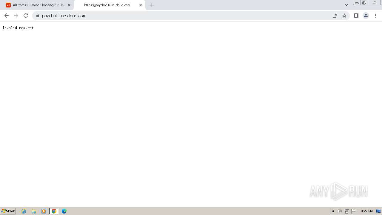Click the AliExpress tab favicon

coord(8,5)
